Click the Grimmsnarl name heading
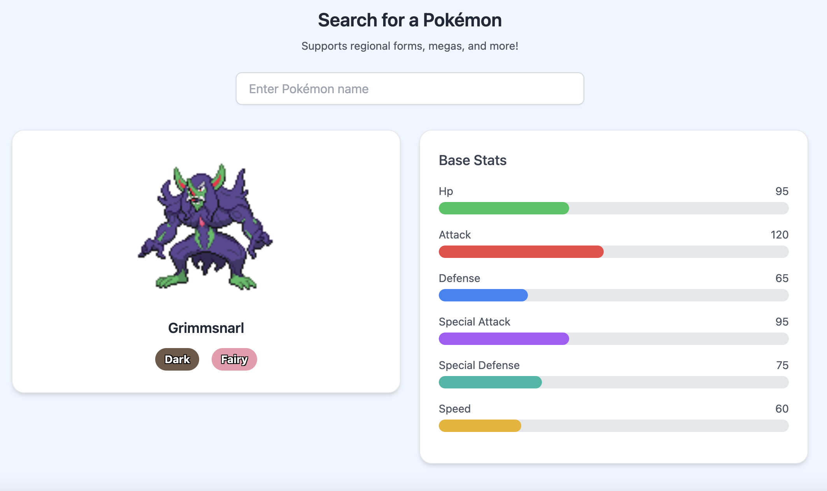827x491 pixels. tap(206, 328)
